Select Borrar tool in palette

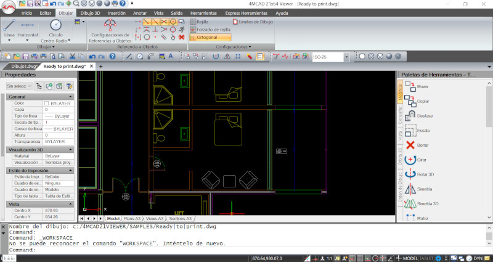(417, 145)
